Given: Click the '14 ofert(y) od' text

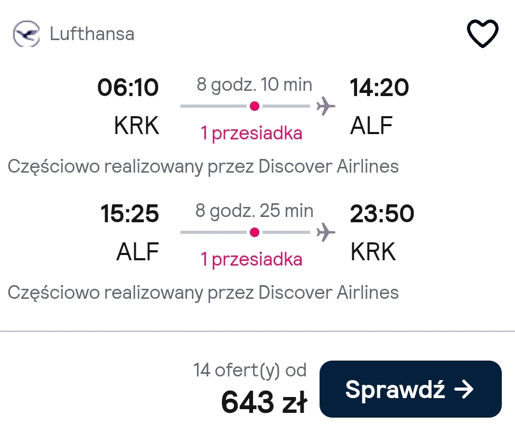Looking at the screenshot, I should (x=250, y=371).
